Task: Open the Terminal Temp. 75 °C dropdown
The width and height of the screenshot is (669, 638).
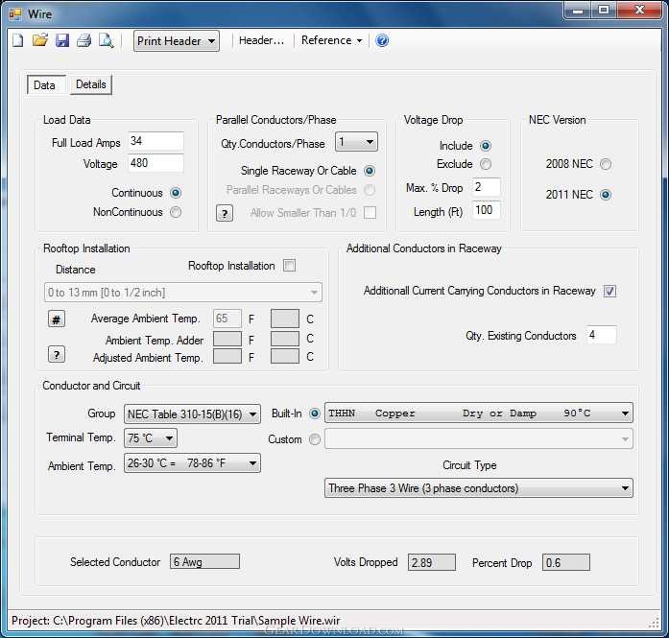Action: click(150, 438)
